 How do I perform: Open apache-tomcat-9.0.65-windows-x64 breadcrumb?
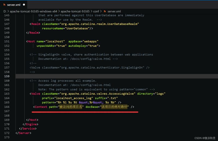pyautogui.click(x=33, y=11)
